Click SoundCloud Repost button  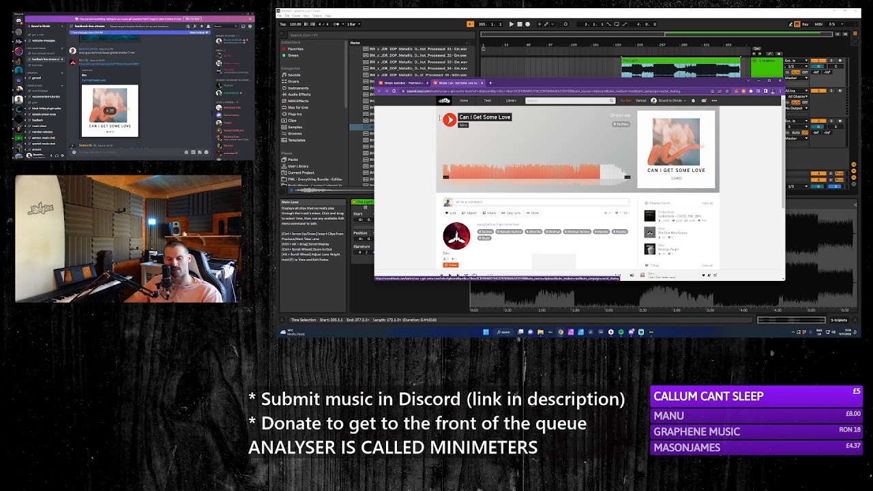tap(469, 213)
